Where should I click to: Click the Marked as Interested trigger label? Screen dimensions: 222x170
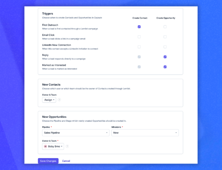click(54, 65)
